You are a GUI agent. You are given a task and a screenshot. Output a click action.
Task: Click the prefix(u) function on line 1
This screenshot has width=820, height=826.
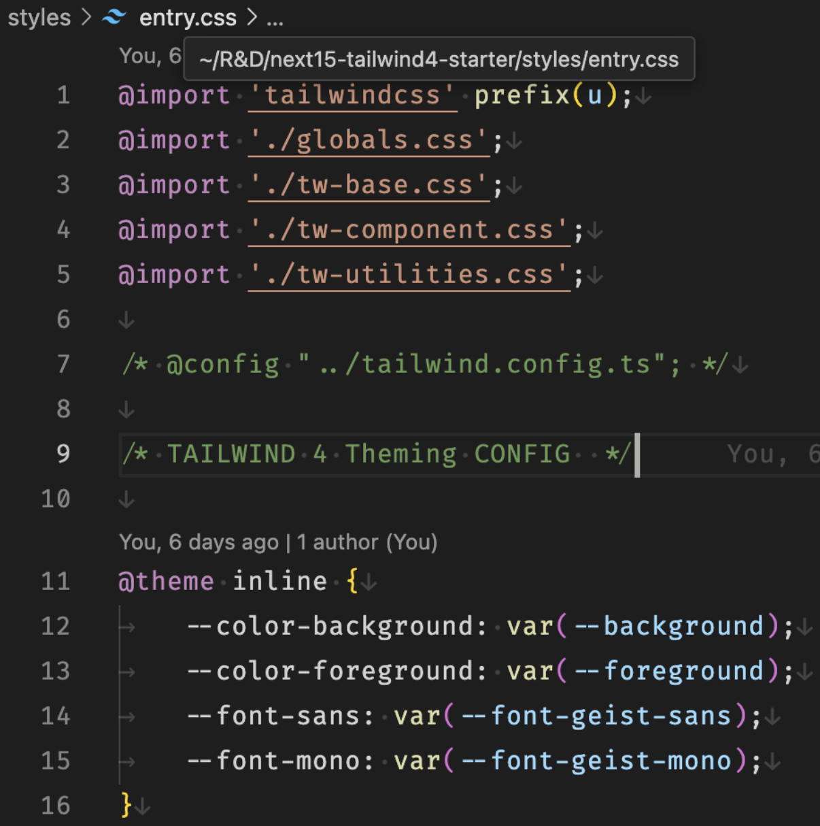tap(547, 95)
